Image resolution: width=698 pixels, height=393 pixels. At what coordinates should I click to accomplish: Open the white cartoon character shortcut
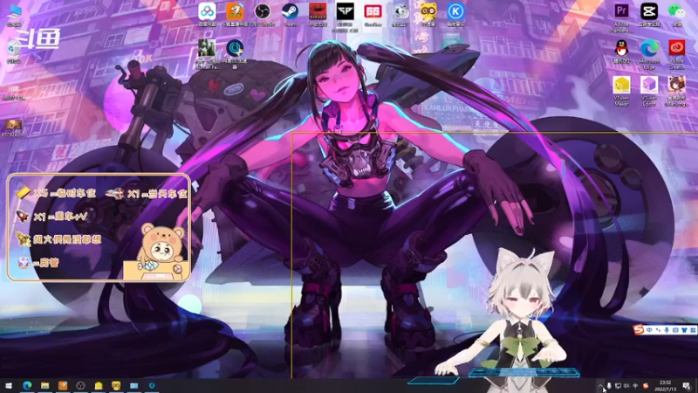pyautogui.click(x=400, y=14)
